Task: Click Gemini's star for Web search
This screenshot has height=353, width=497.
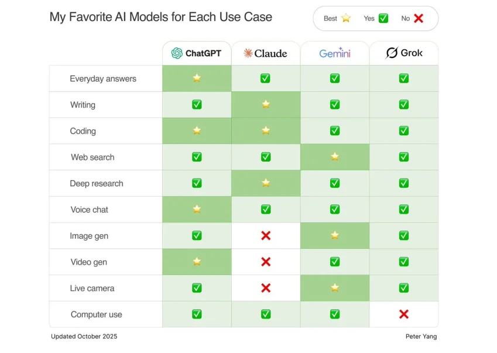Action: [335, 157]
